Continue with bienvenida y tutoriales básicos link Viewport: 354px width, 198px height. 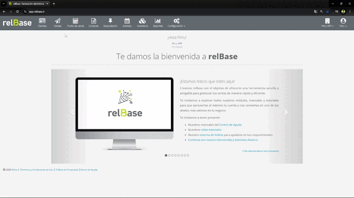pyautogui.click(x=223, y=140)
